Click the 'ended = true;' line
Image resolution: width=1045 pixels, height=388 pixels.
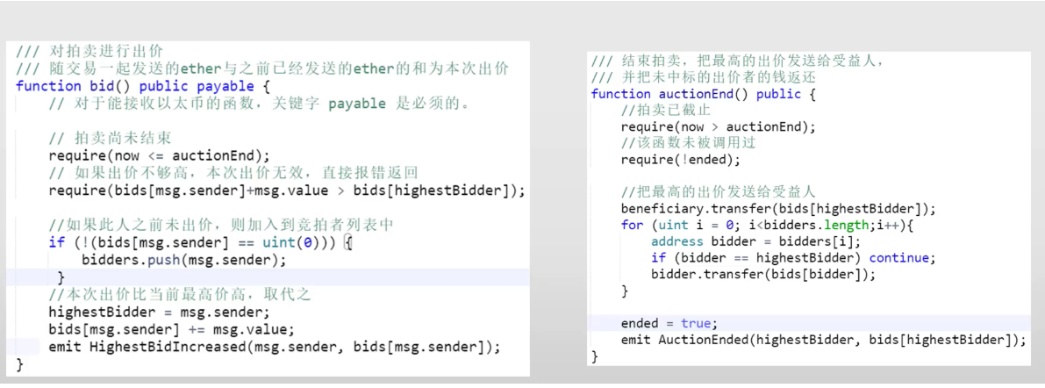pyautogui.click(x=669, y=323)
